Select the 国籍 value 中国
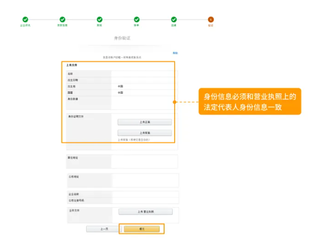Screen dimensions: 318x242 click(x=121, y=92)
